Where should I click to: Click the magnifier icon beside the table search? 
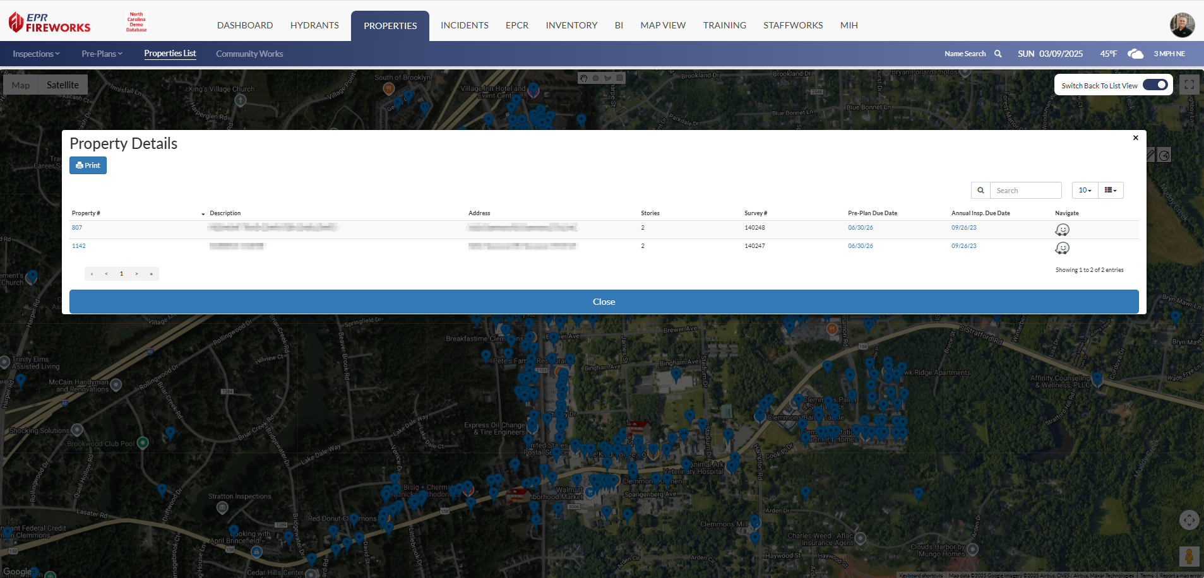(x=980, y=191)
